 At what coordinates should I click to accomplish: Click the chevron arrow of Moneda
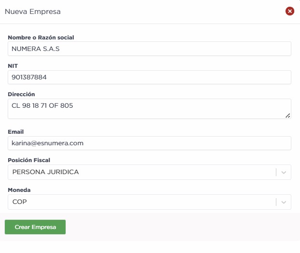point(284,202)
